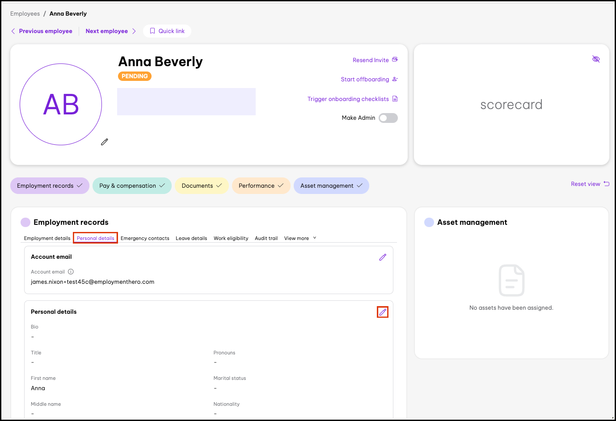Open the Employees breadcrumb link
Image resolution: width=616 pixels, height=421 pixels.
[25, 13]
